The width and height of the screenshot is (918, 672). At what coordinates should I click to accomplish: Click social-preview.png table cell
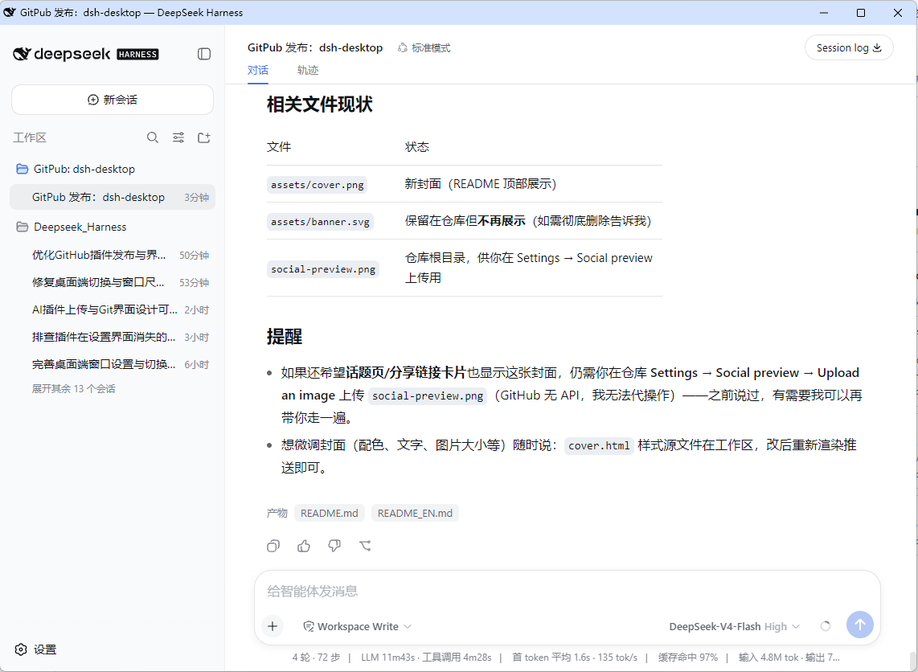[323, 269]
